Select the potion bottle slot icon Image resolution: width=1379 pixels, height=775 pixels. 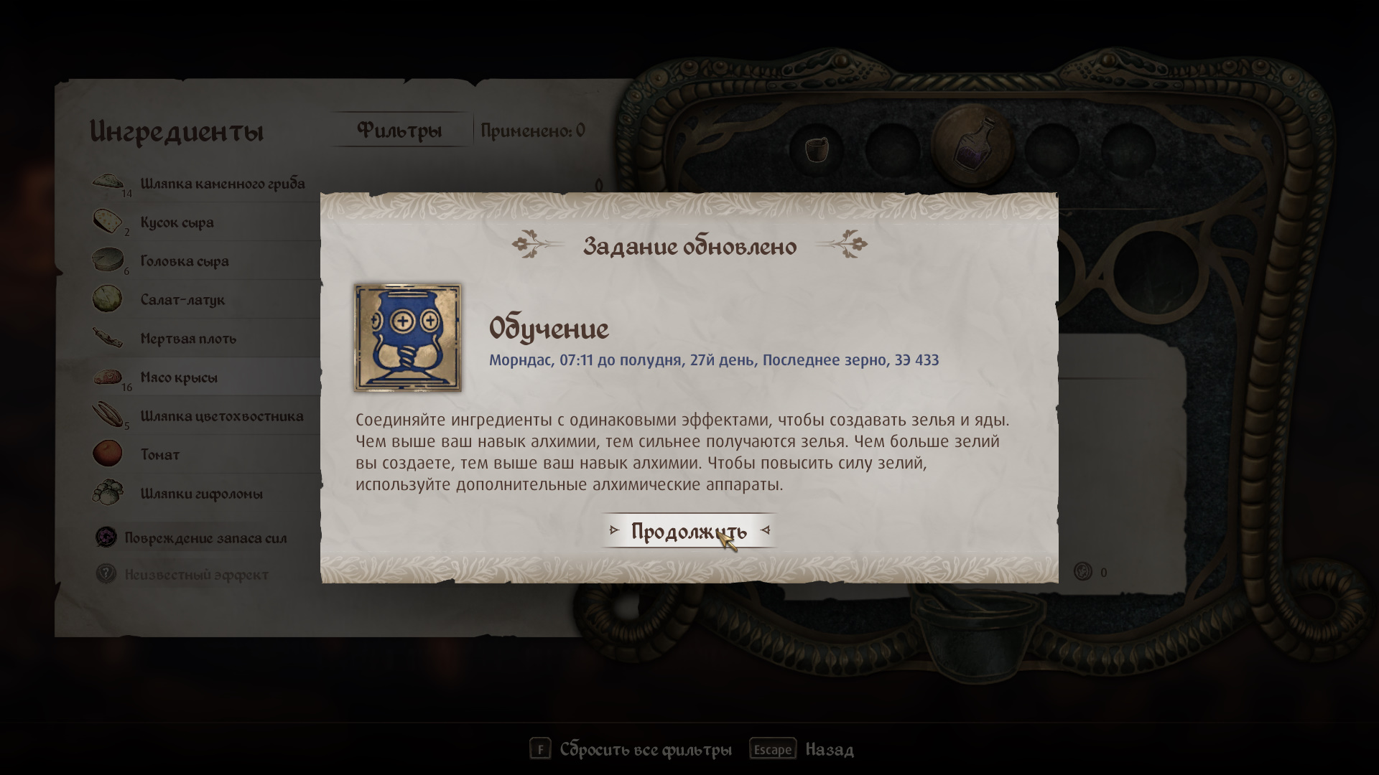973,144
